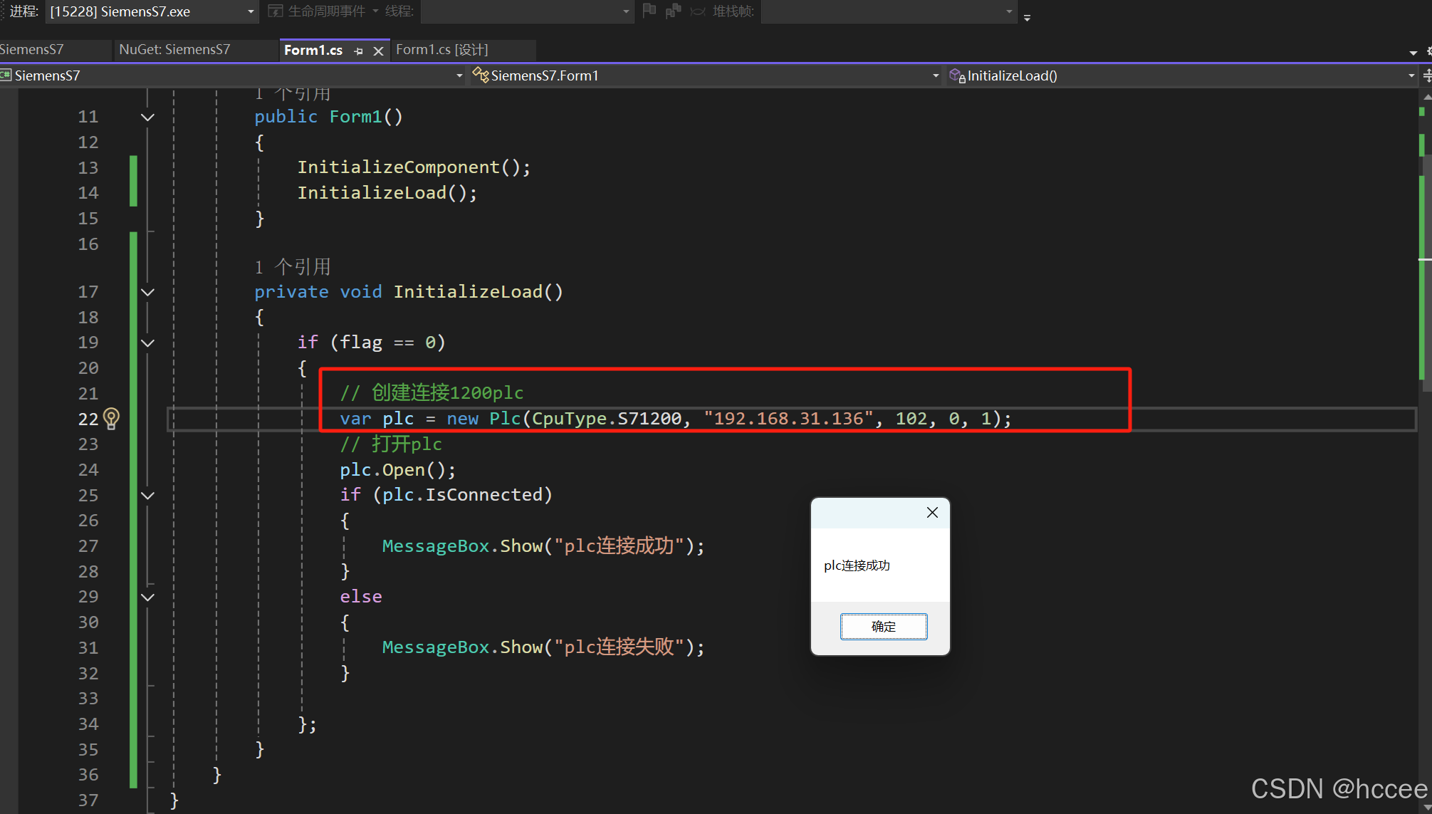1432x814 pixels.
Task: Click the lightbulb quick actions icon
Action: click(111, 418)
